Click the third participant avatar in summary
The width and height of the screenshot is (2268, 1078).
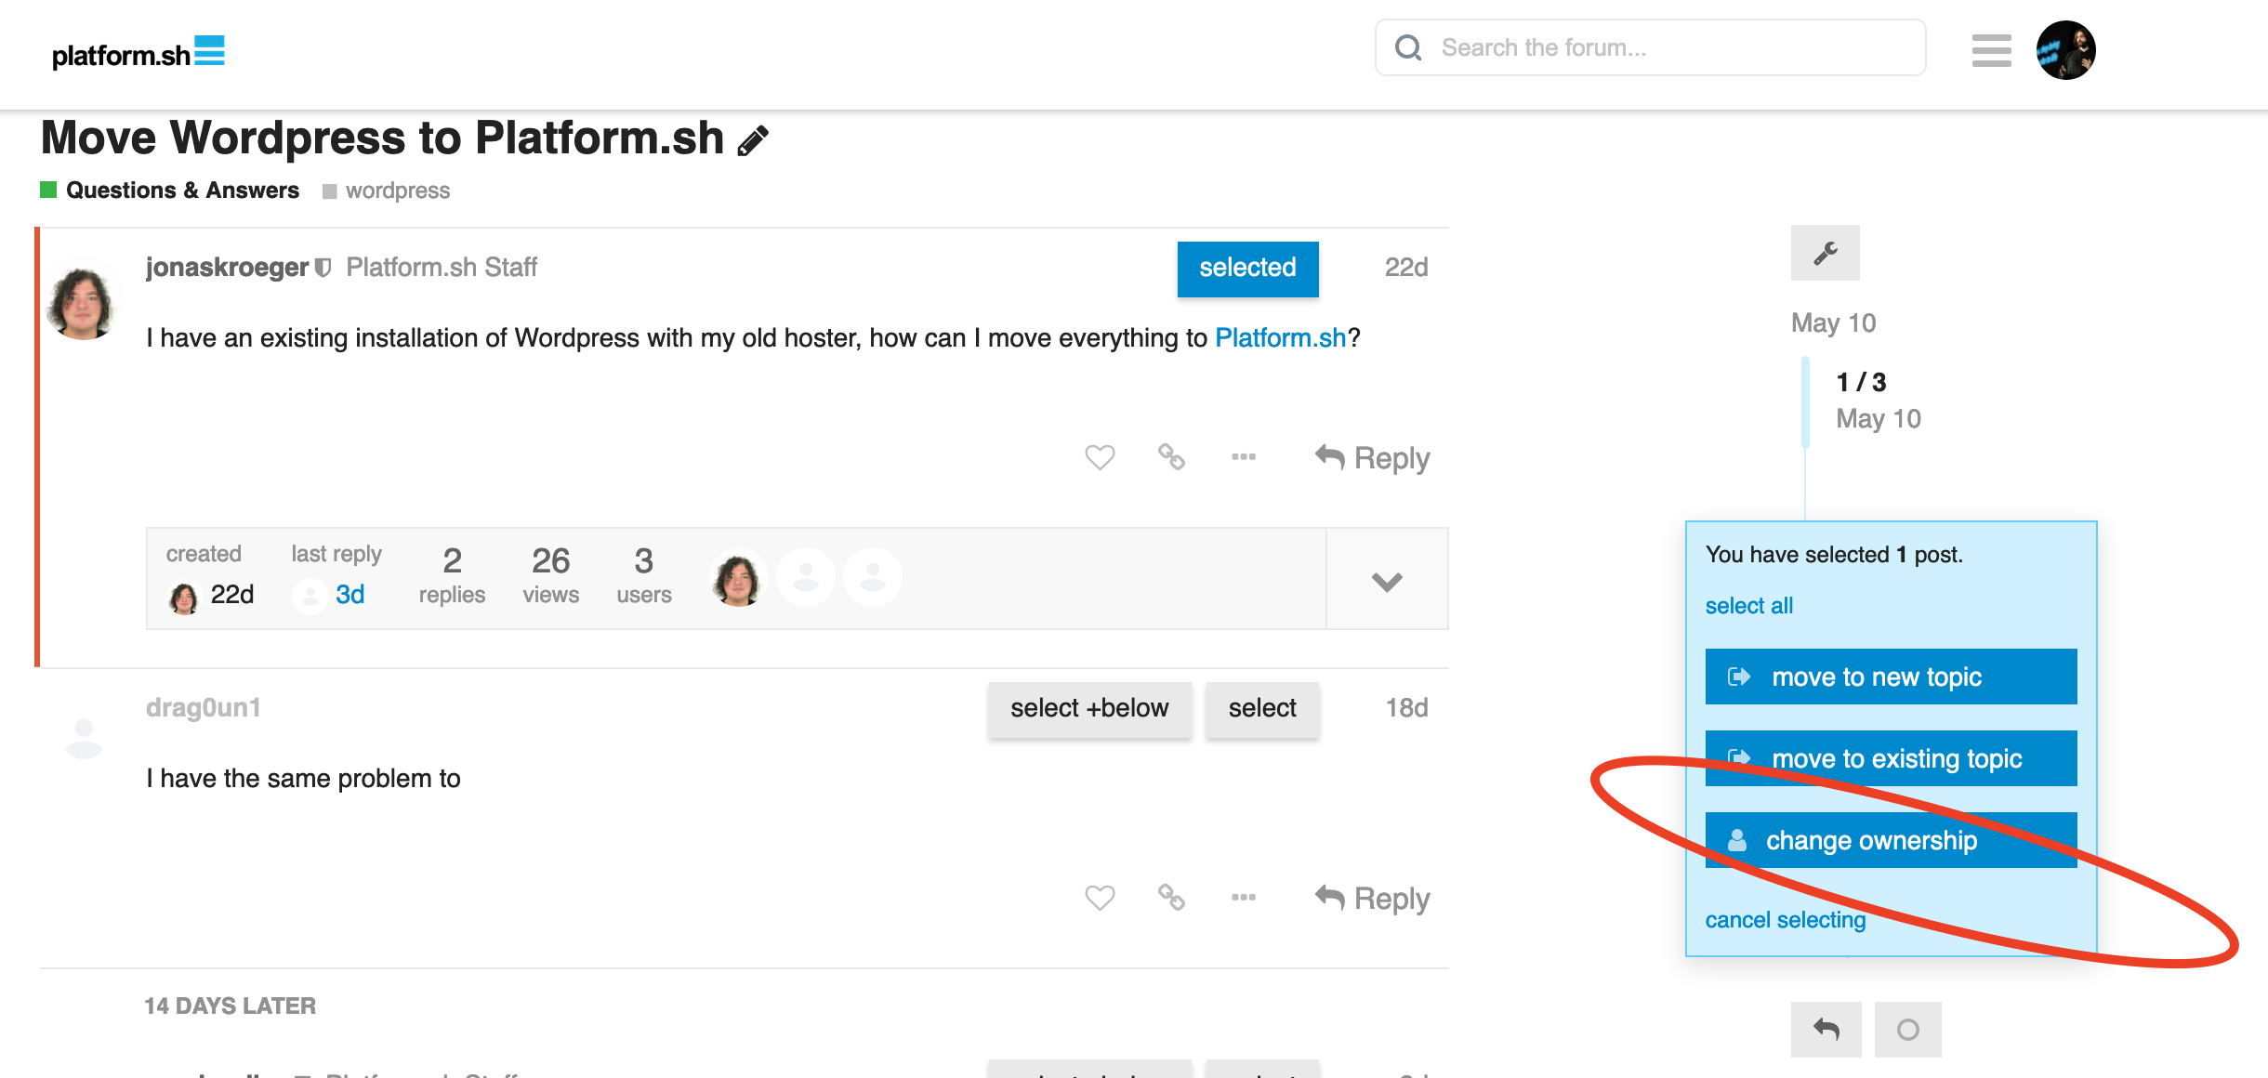(x=873, y=578)
